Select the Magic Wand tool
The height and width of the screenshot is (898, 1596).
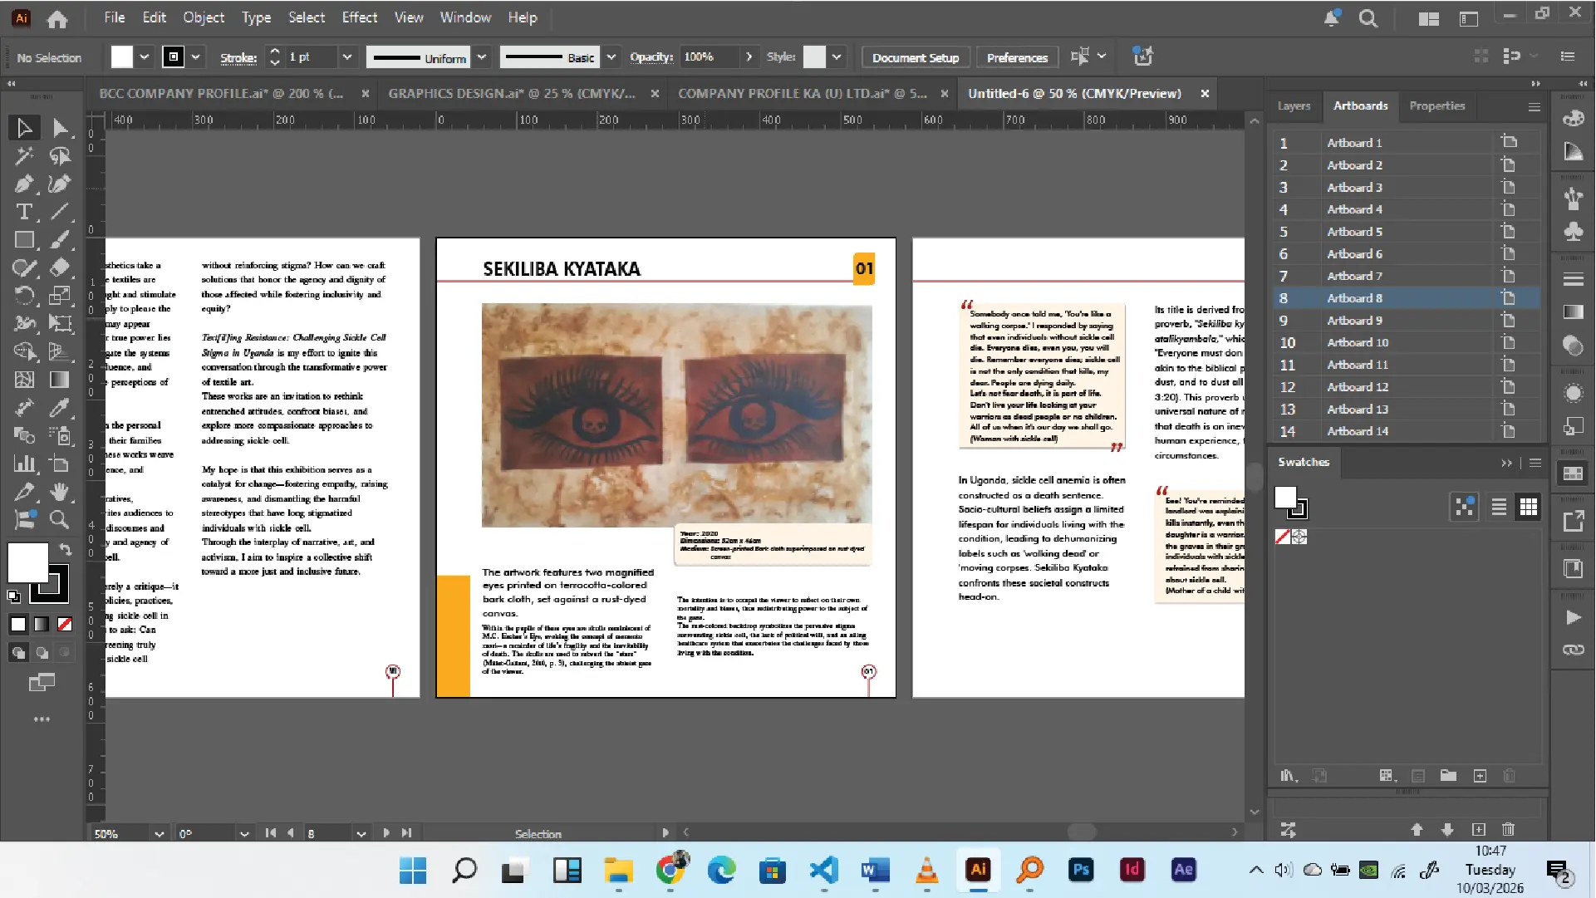tap(24, 155)
